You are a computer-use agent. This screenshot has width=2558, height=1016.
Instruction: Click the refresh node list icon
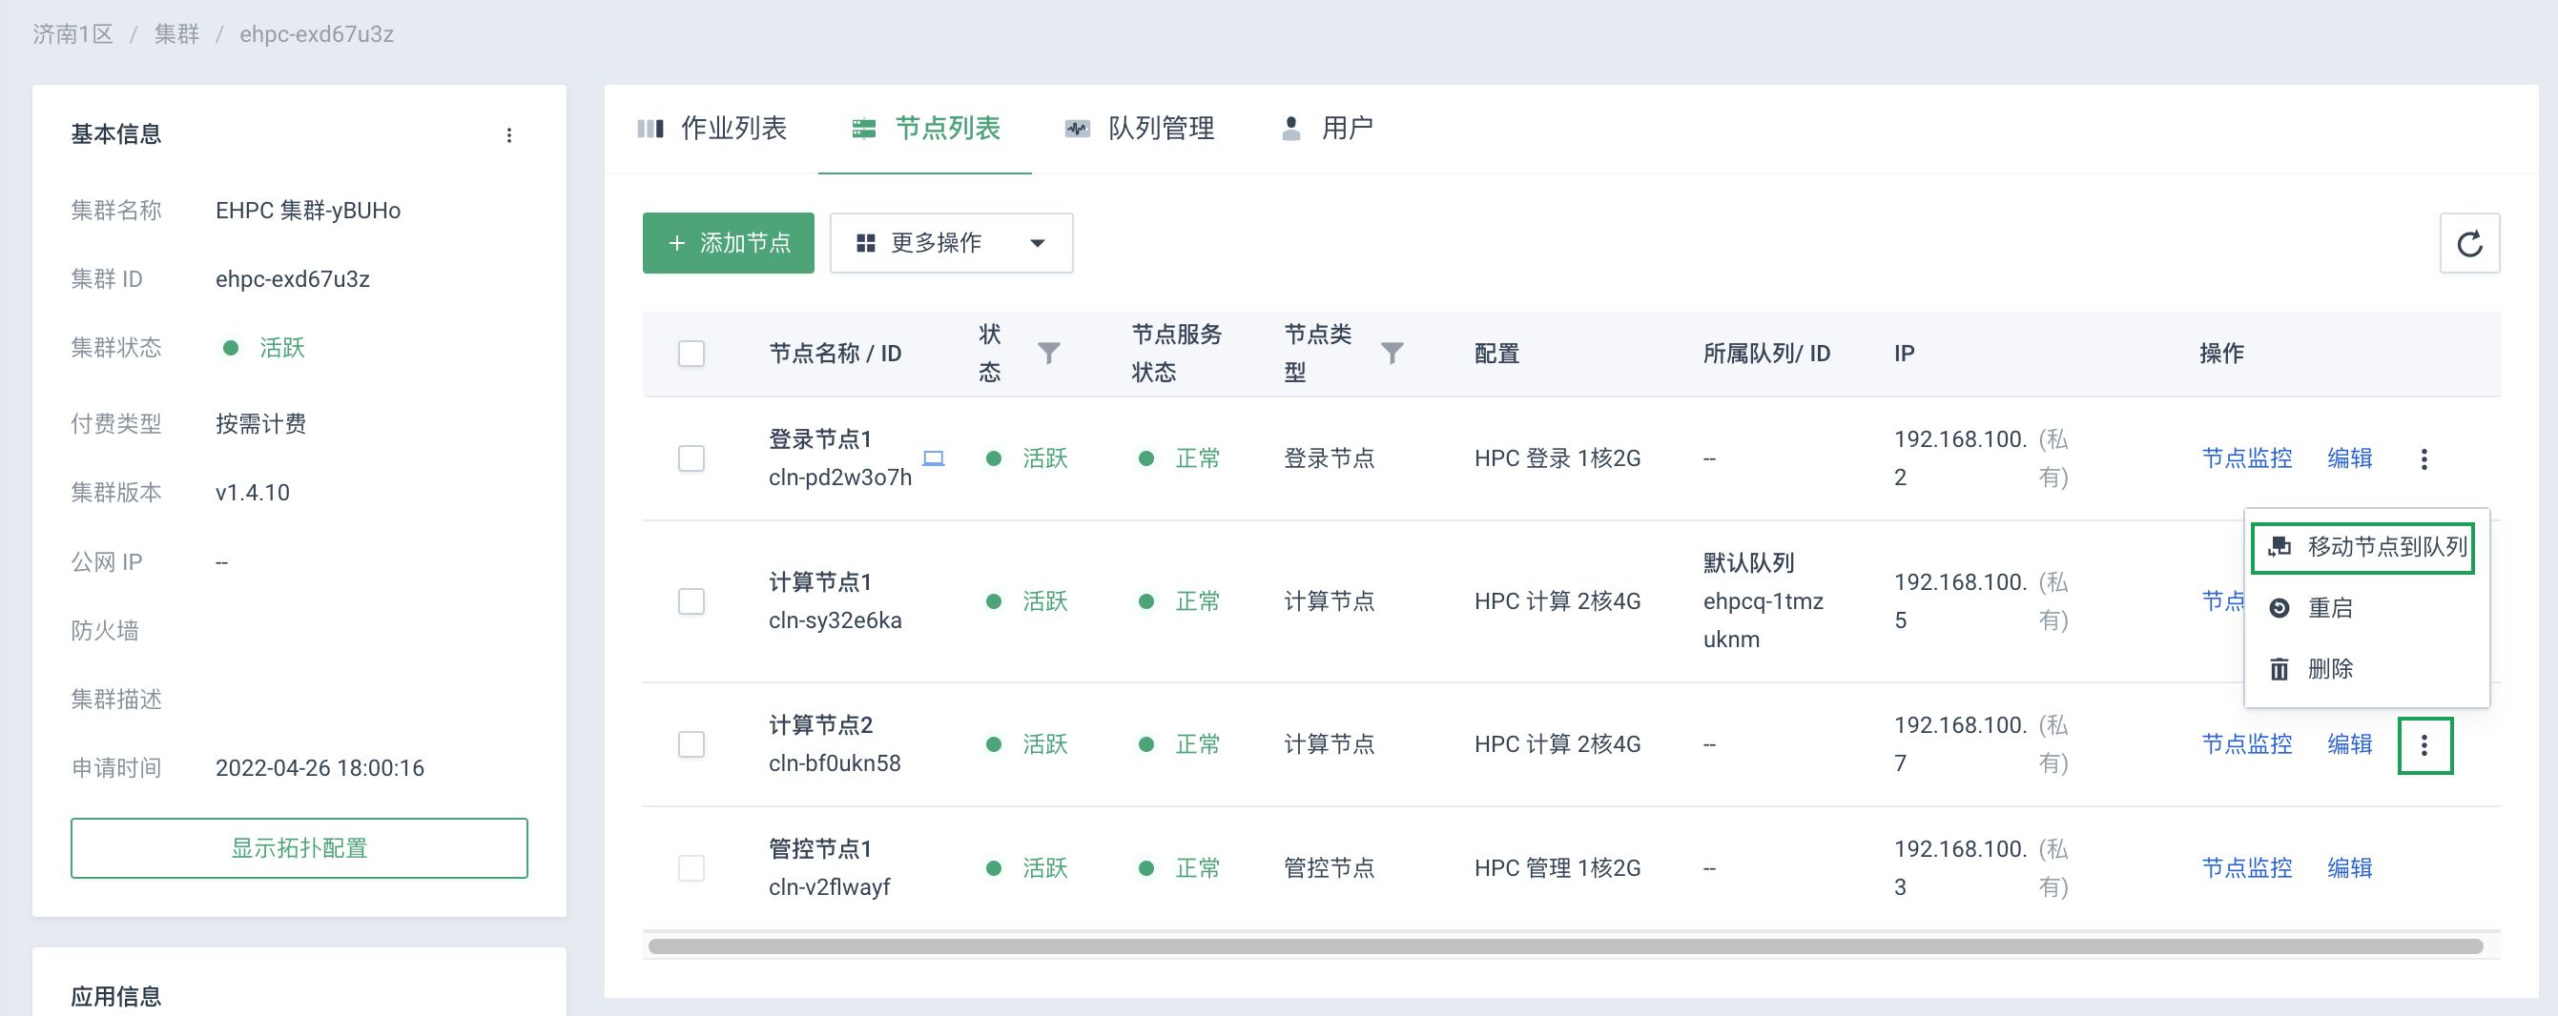[2469, 243]
